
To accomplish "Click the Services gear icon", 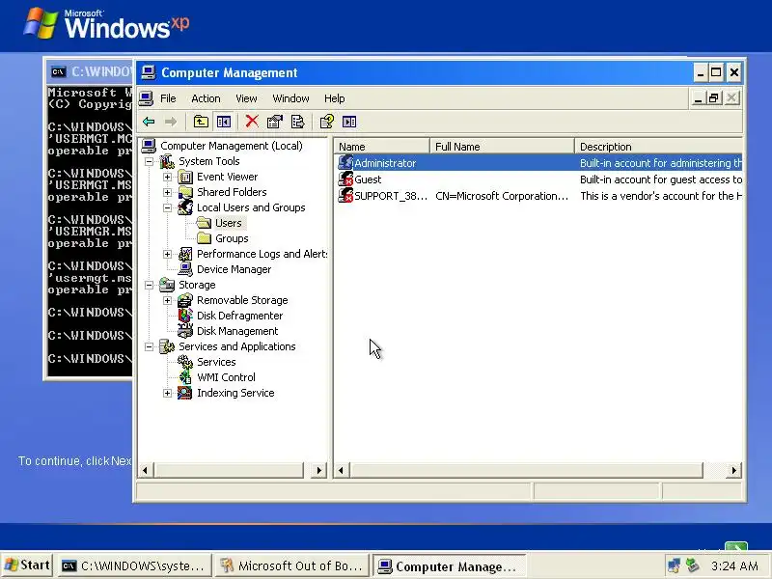I will 185,361.
